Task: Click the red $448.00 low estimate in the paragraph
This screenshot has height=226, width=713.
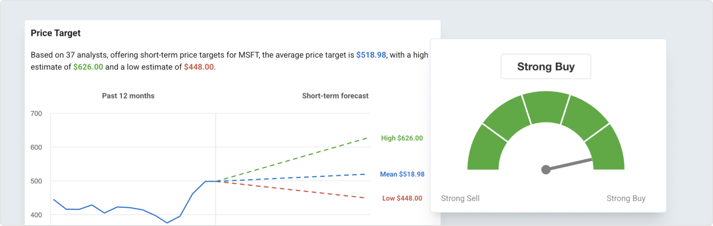Action: tap(199, 67)
